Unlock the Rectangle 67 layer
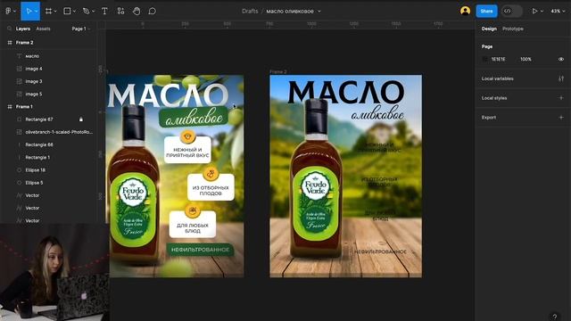Viewport: 571px width, 321px height. 81,119
